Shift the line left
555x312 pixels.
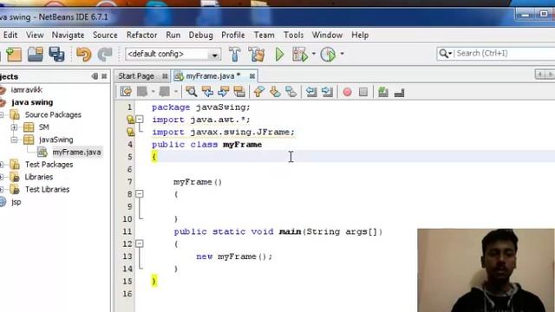click(x=311, y=92)
